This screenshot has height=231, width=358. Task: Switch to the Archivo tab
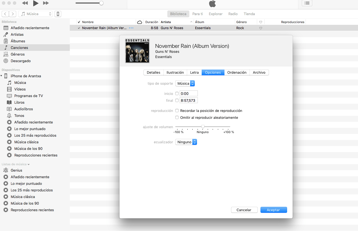tap(259, 73)
